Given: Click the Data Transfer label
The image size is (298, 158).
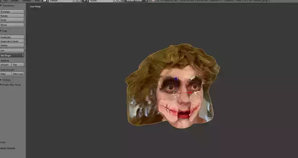Looking at the screenshot, I should click(7, 70).
